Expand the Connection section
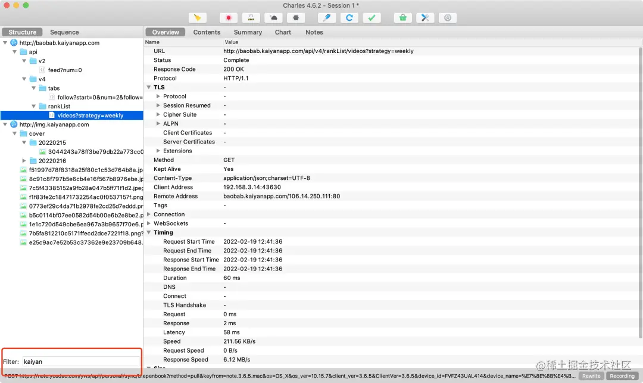 149,214
